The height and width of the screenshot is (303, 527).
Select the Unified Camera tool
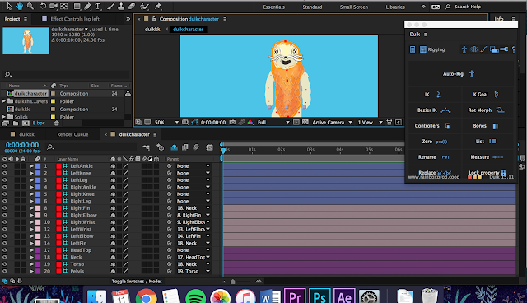[54, 6]
